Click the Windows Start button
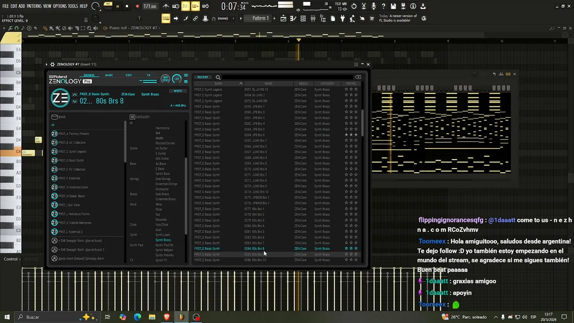574x323 pixels. coord(7,317)
